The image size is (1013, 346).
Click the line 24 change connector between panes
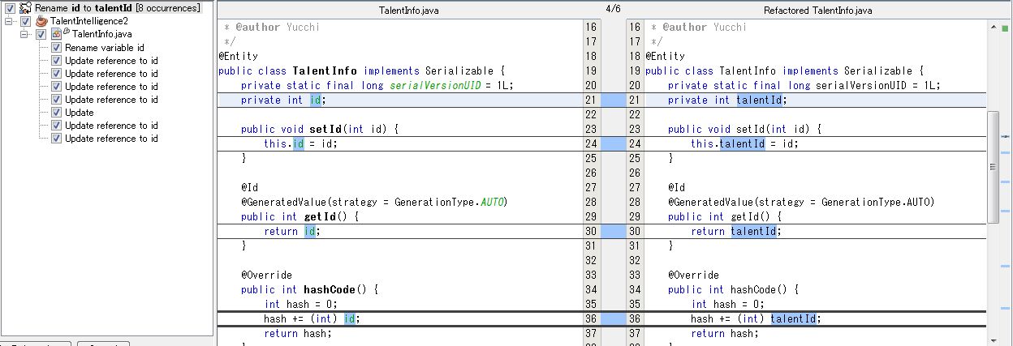[613, 143]
